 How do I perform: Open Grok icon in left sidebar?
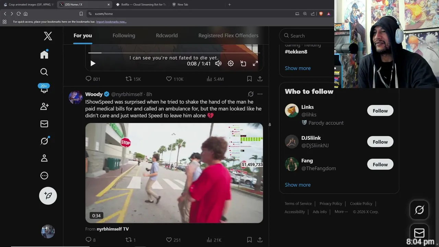pos(44,141)
